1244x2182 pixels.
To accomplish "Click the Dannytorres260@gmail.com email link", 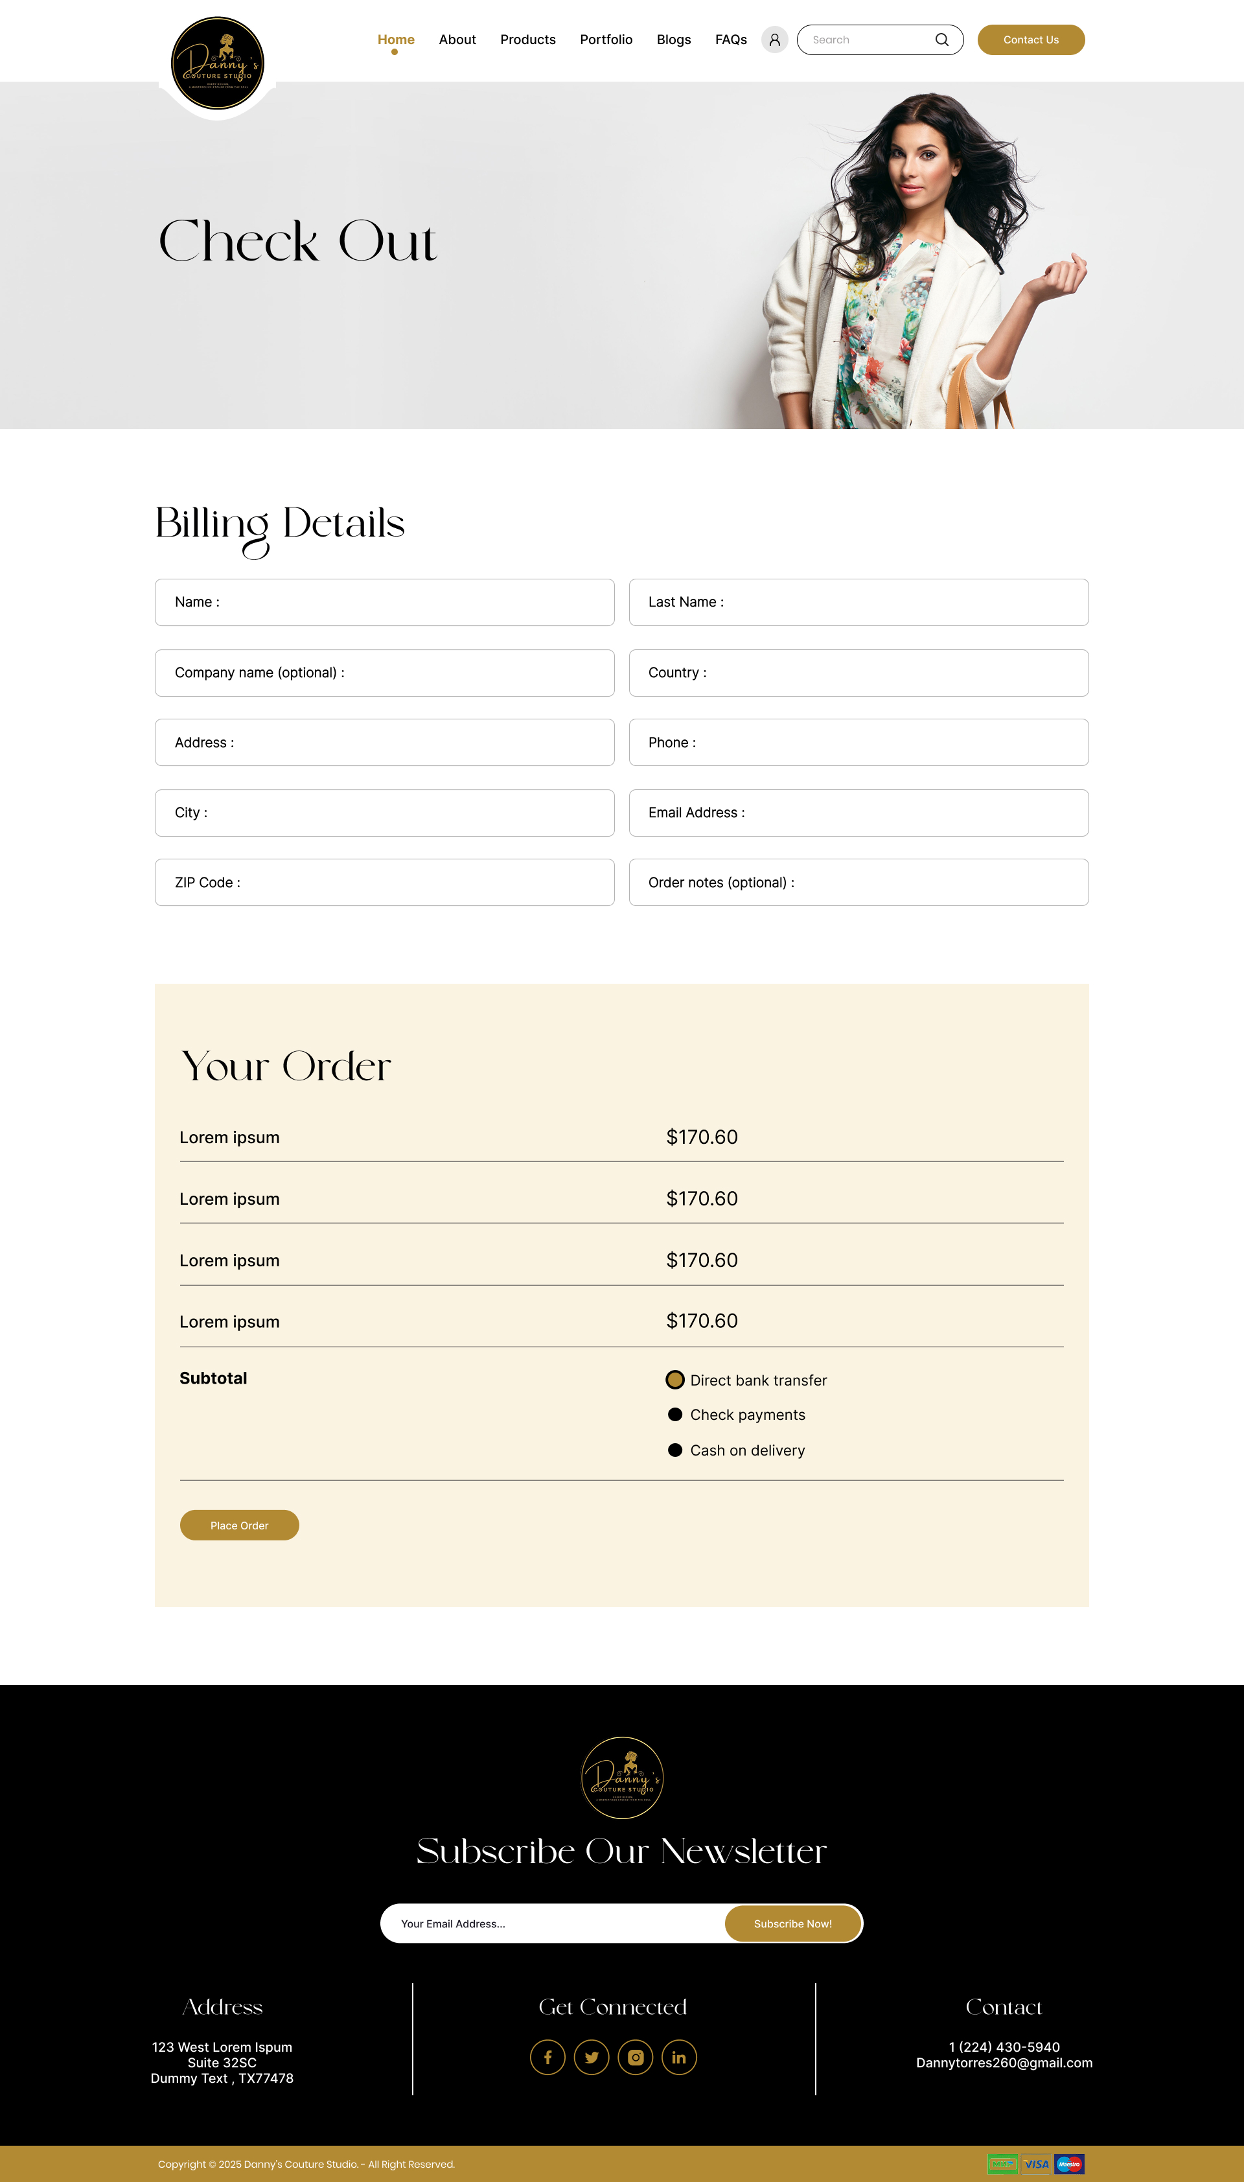I will (1004, 2063).
